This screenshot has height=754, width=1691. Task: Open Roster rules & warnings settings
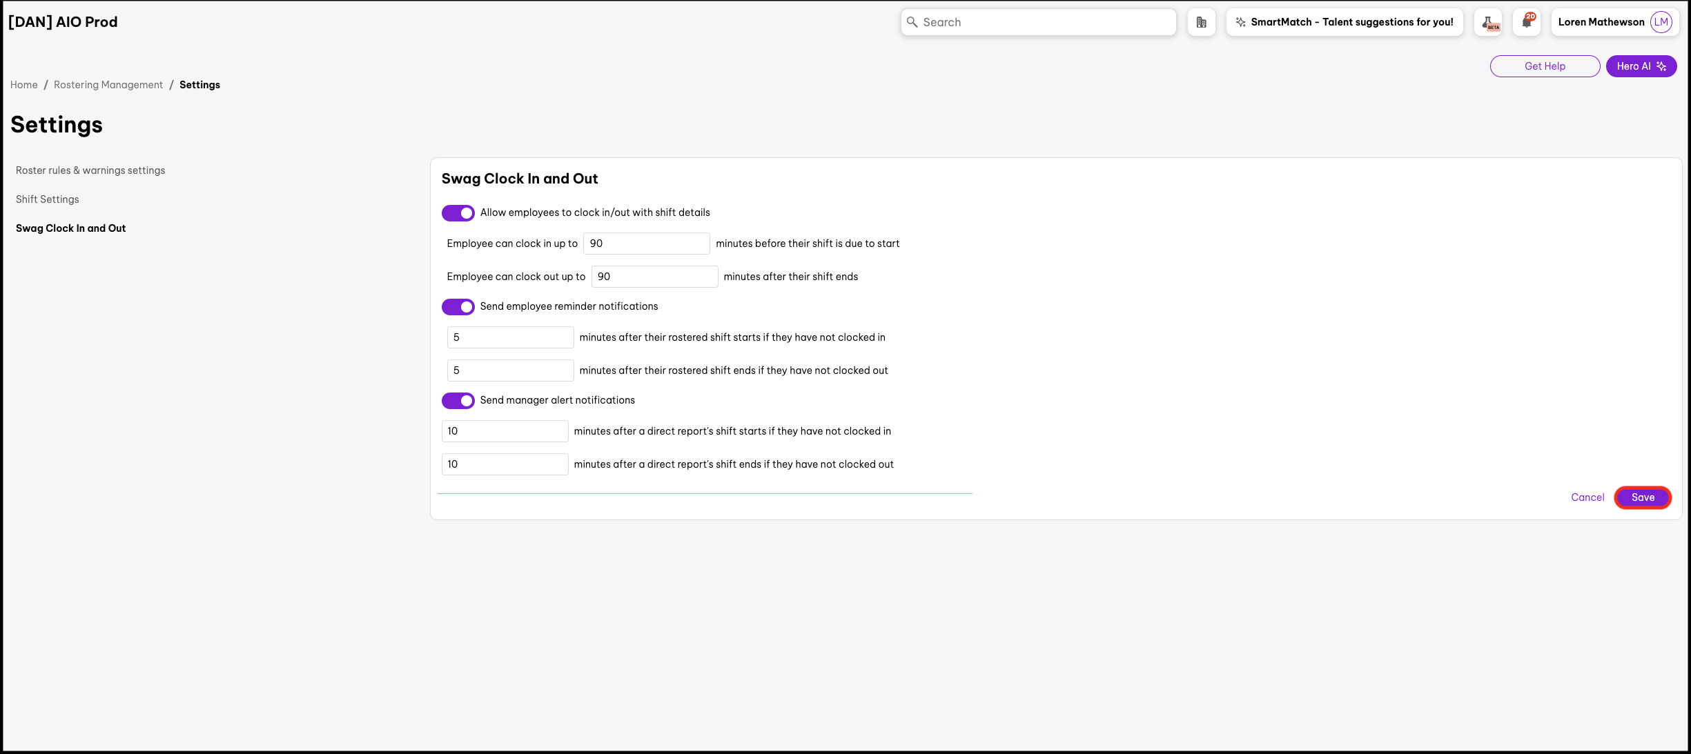tap(90, 170)
